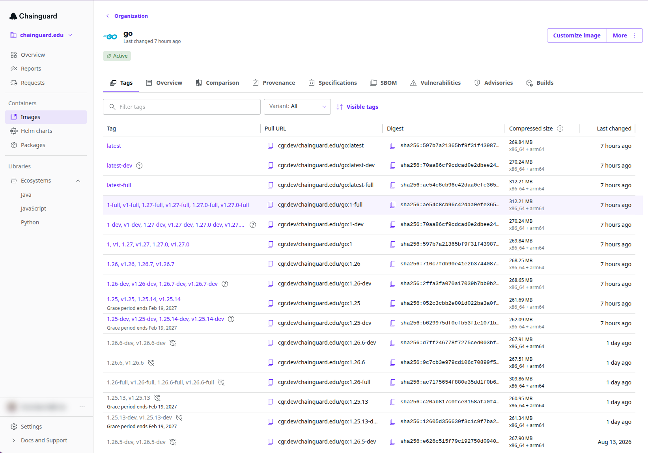Open Overview in the sidebar
The height and width of the screenshot is (453, 648).
(x=46, y=55)
